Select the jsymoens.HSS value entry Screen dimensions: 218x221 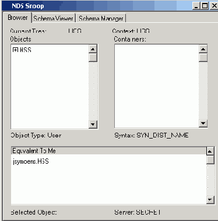pos(31,161)
